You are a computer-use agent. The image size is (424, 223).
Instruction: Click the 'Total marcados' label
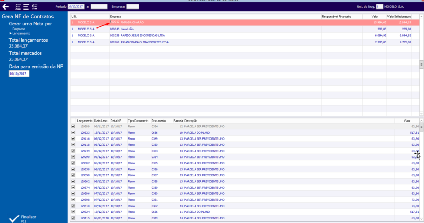tap(25, 53)
